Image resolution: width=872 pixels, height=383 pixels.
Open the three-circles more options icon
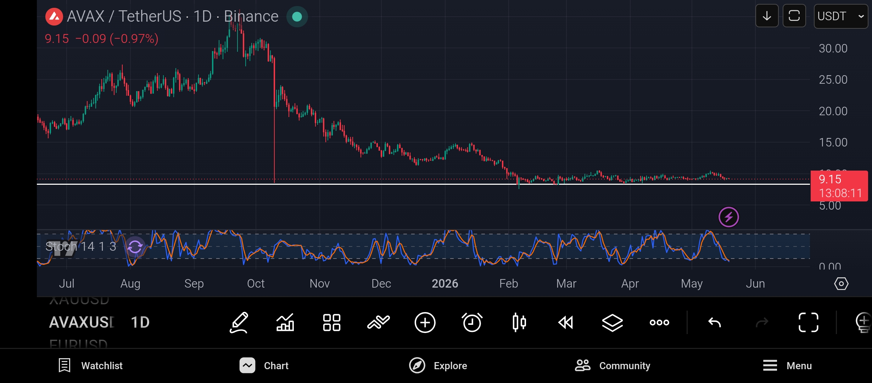point(659,323)
